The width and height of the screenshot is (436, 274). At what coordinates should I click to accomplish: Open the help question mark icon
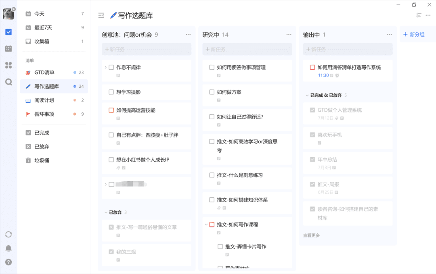(x=8, y=262)
